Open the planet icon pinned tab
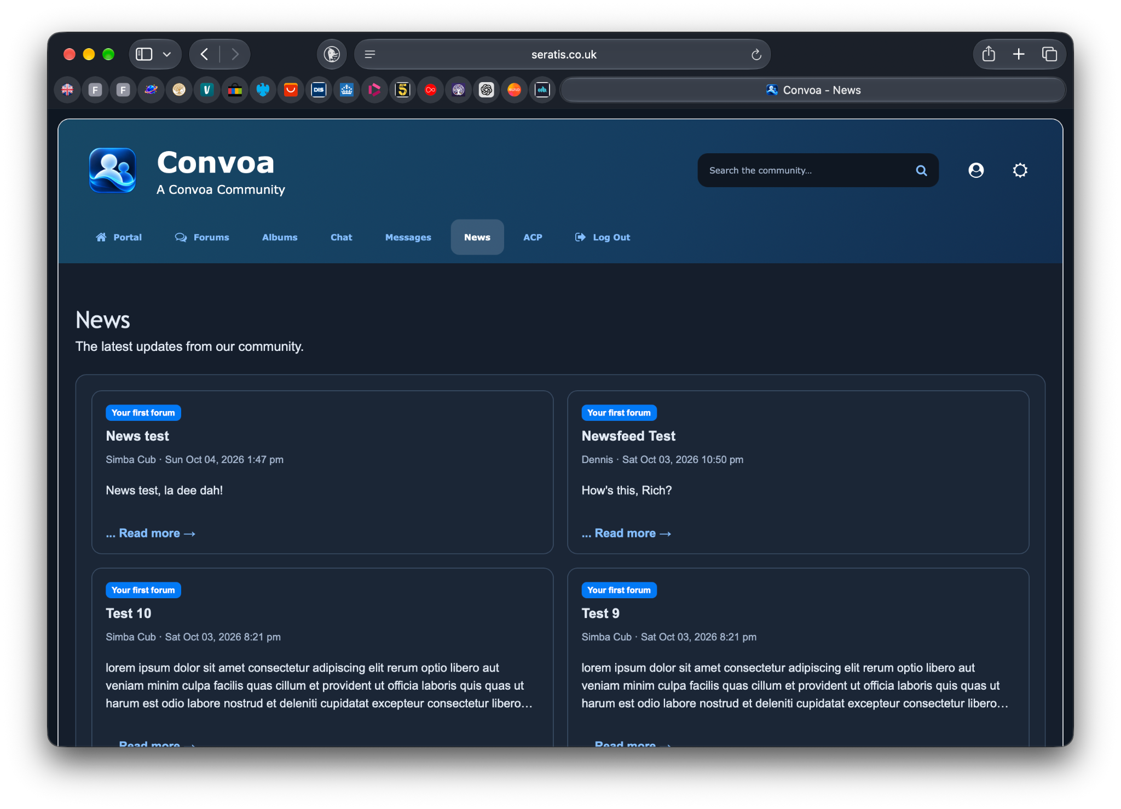The height and width of the screenshot is (809, 1121). [x=151, y=90]
